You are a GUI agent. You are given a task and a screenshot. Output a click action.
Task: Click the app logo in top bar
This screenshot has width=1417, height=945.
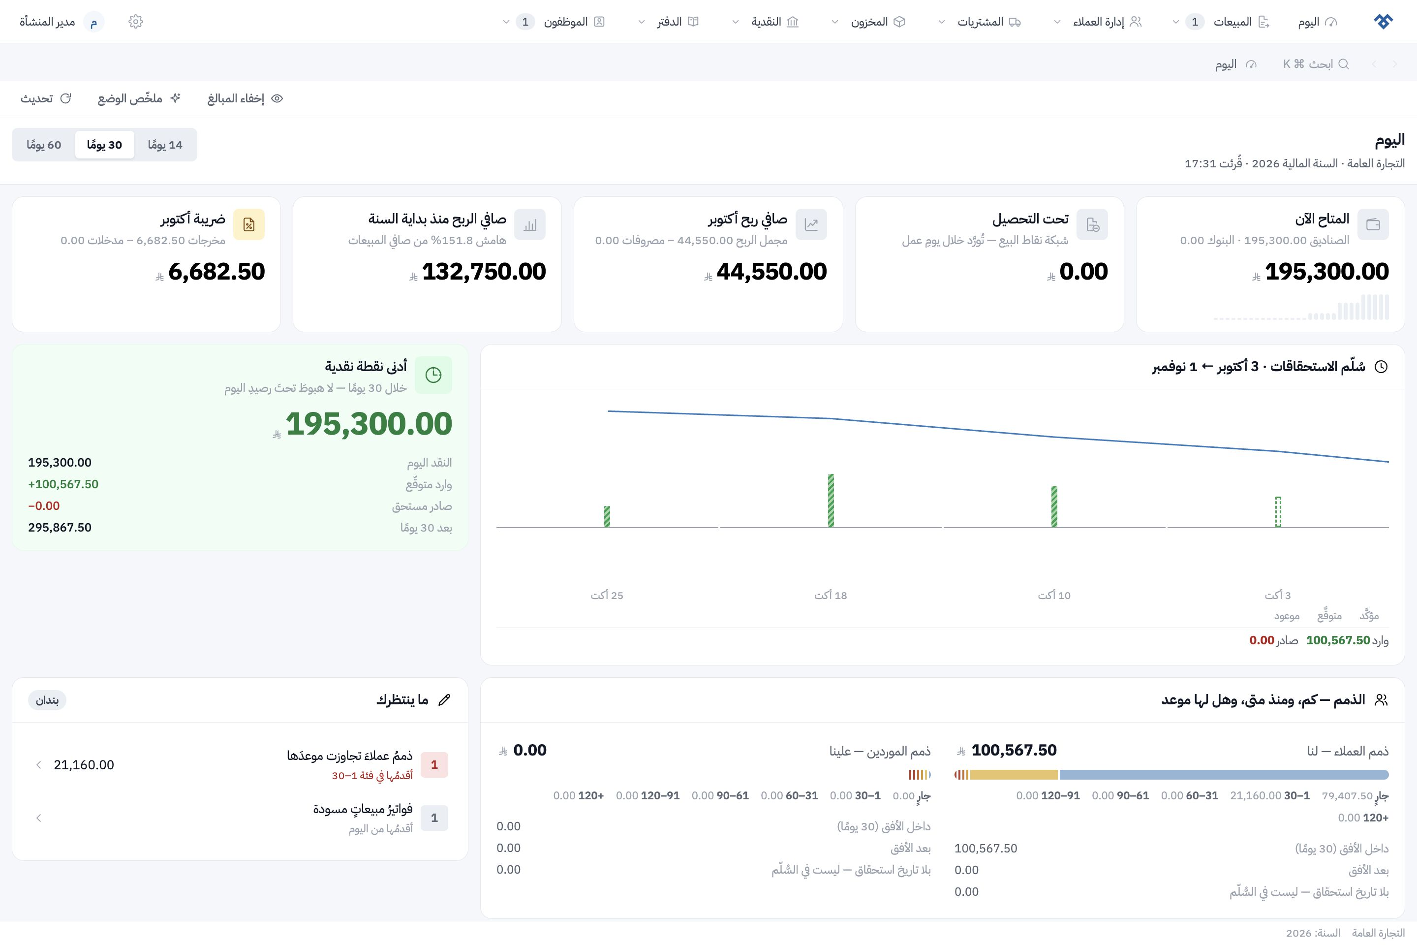pyautogui.click(x=1383, y=22)
